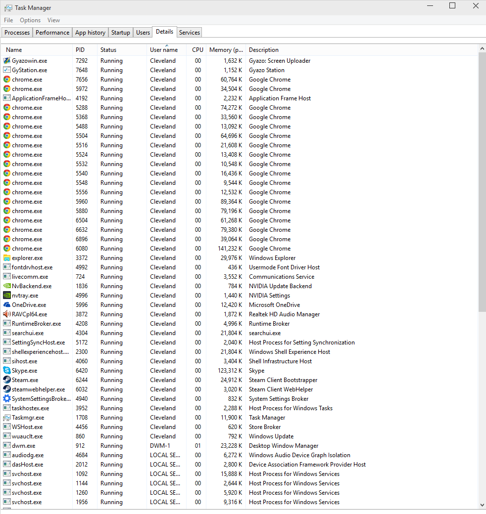The height and width of the screenshot is (514, 486).
Task: Select the RuntimeBroker.exe row name
Action: click(x=37, y=324)
